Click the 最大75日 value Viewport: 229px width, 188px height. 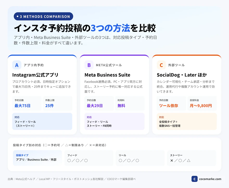[22, 106]
